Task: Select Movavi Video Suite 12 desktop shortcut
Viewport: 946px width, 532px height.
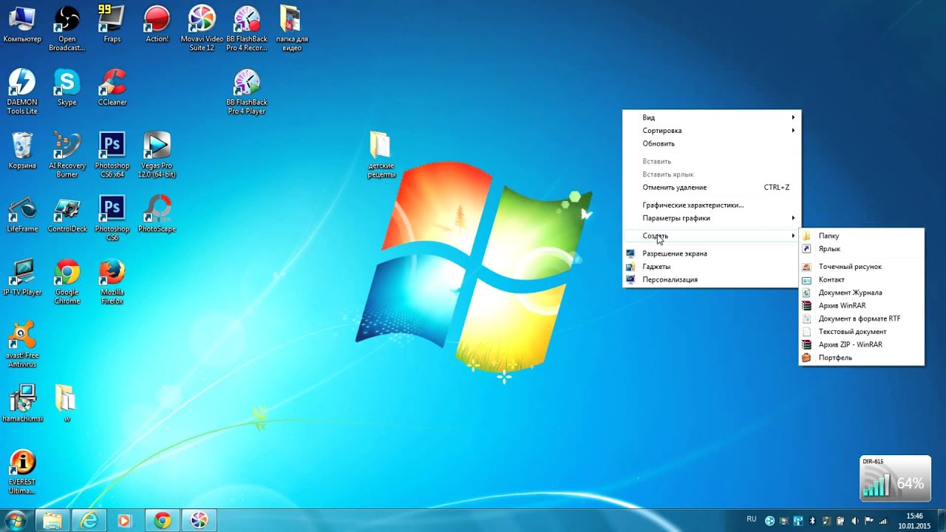Action: coord(202,28)
